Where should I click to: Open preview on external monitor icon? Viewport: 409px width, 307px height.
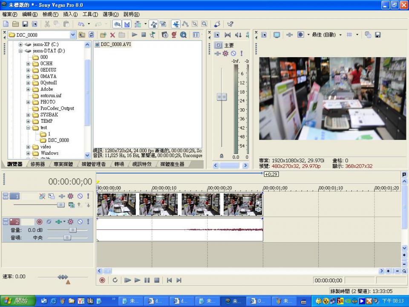point(277,35)
